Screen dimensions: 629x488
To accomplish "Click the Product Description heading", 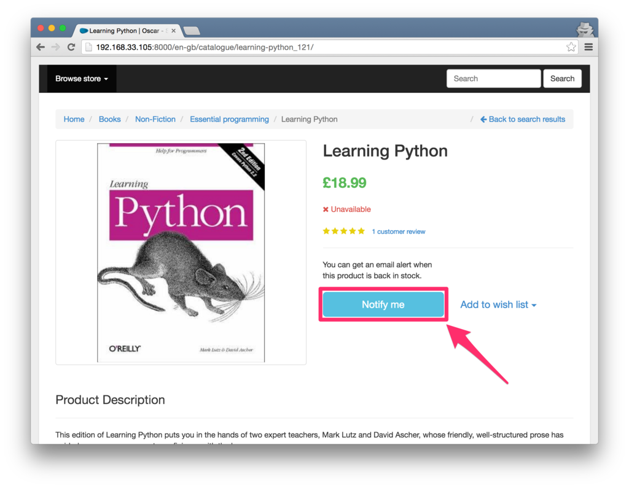I will coord(111,400).
